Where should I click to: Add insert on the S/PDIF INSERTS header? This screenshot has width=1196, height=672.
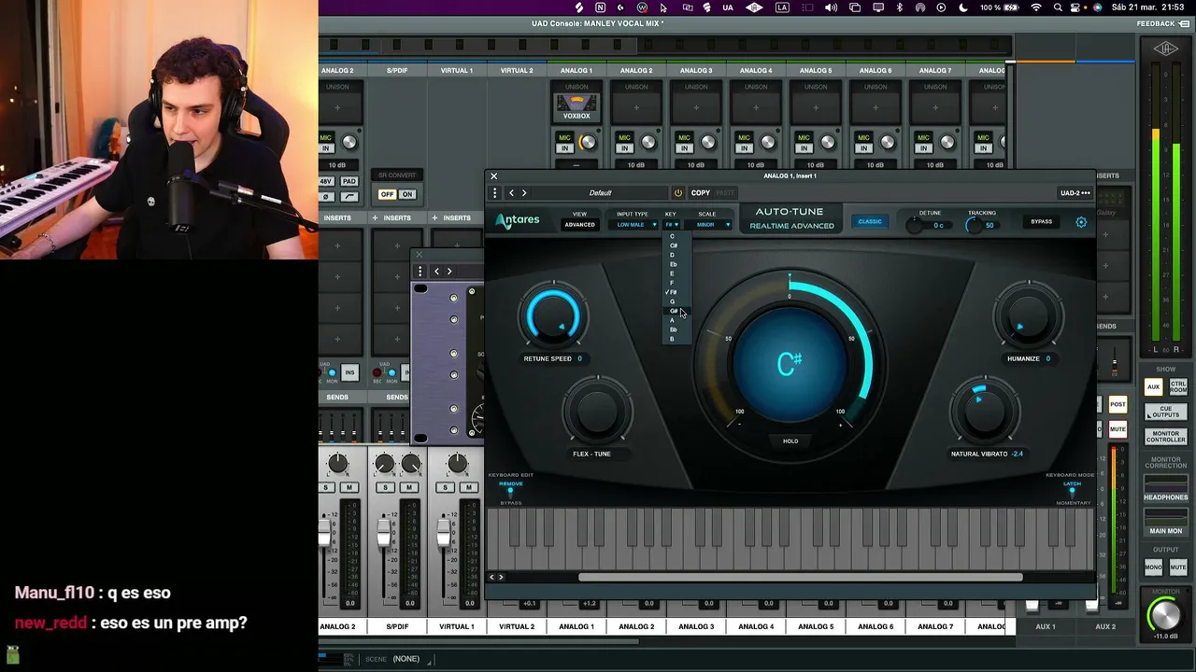click(376, 218)
